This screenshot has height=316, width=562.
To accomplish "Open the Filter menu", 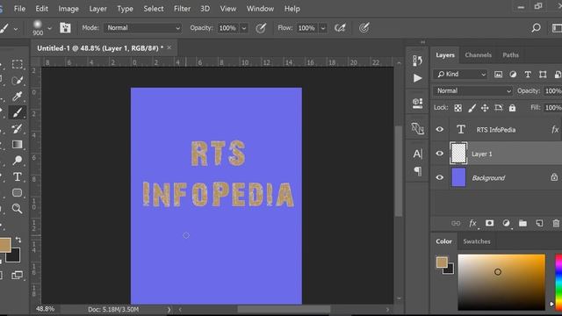I will coord(182,9).
